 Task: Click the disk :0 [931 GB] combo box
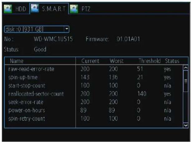(x=37, y=29)
